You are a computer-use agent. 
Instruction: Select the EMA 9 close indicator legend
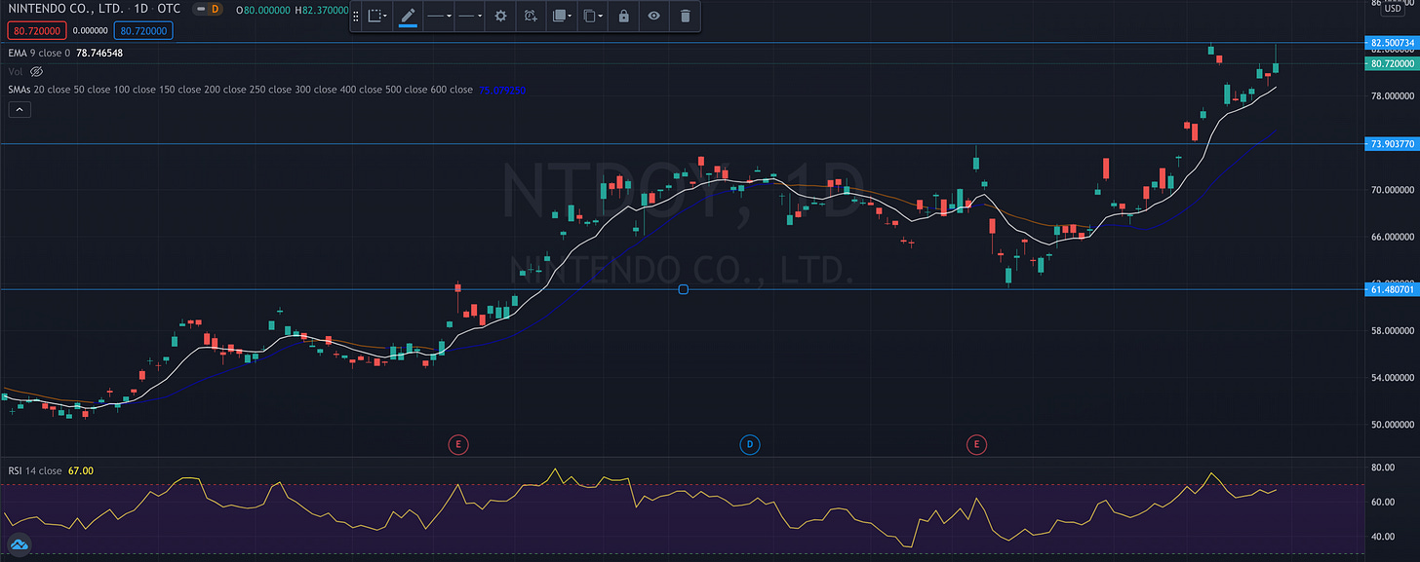coord(38,53)
